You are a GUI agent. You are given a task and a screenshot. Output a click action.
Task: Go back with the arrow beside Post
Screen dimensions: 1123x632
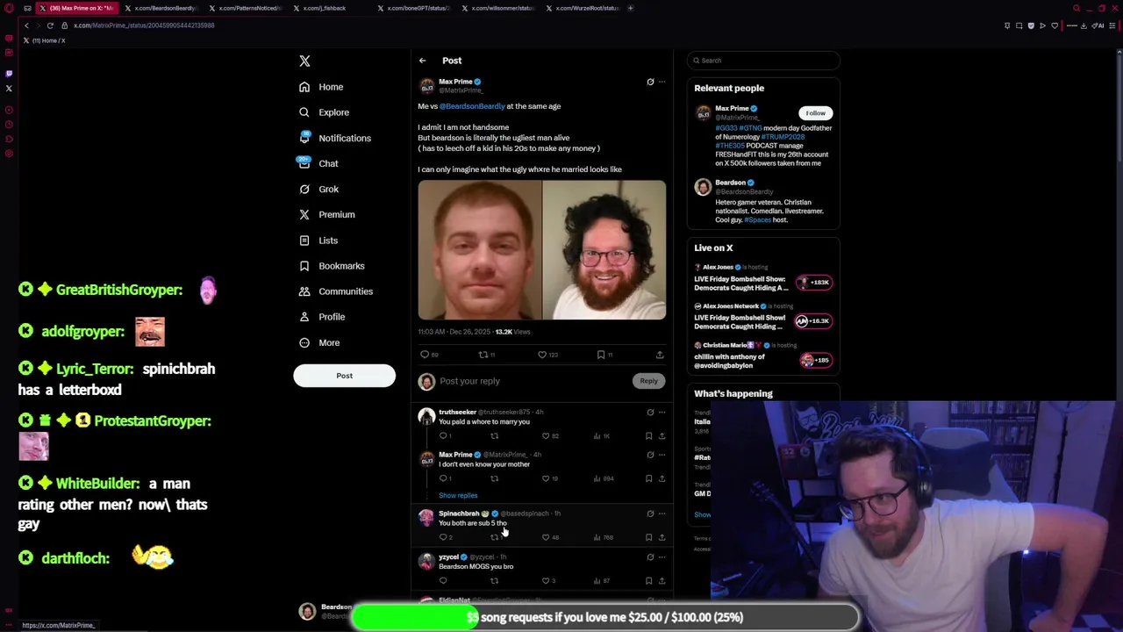coord(422,61)
